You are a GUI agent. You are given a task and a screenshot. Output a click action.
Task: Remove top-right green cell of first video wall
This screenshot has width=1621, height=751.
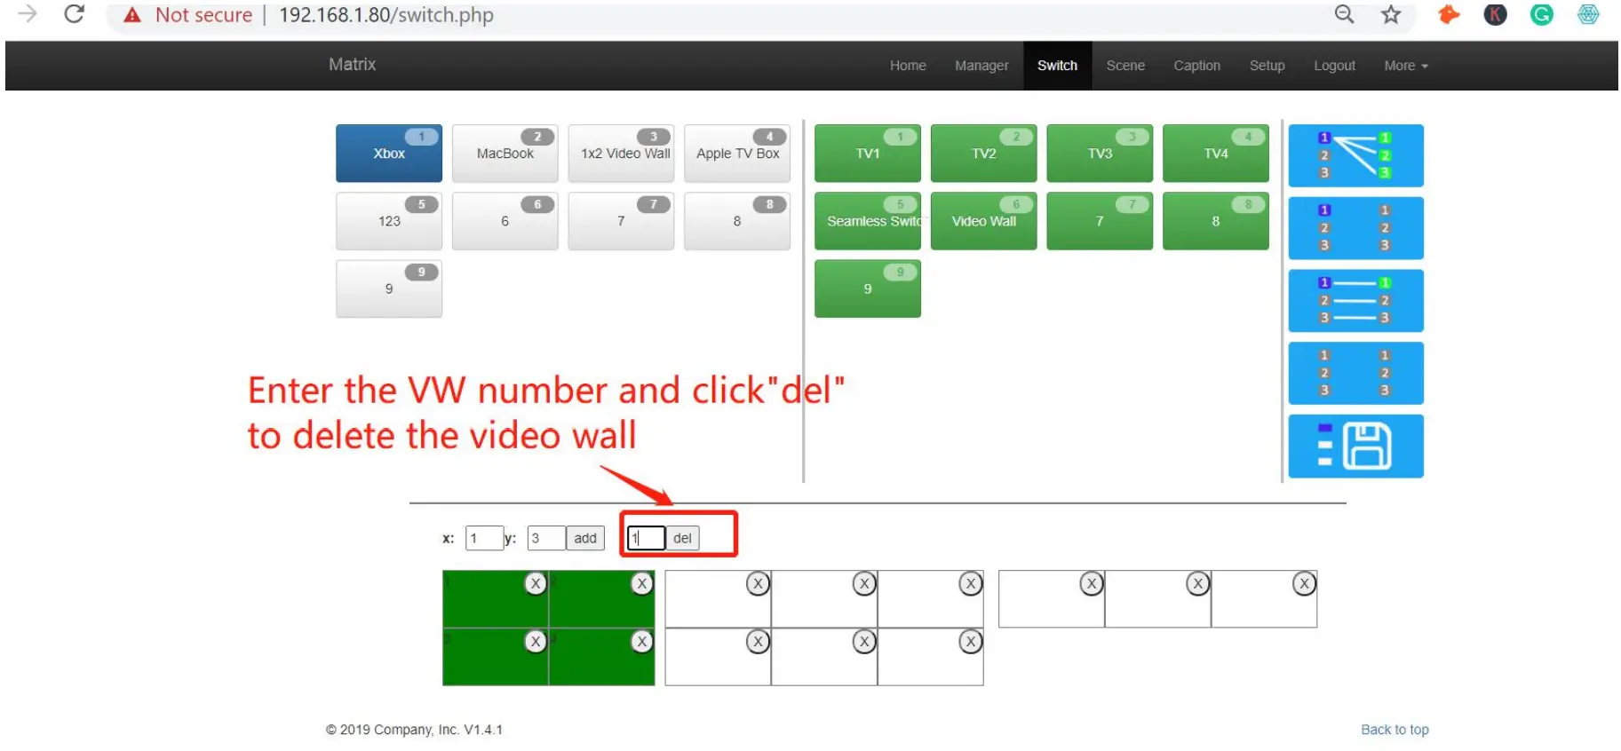(x=642, y=583)
